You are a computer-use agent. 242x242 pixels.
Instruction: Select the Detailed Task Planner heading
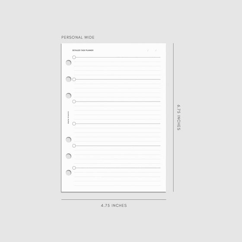coord(83,50)
